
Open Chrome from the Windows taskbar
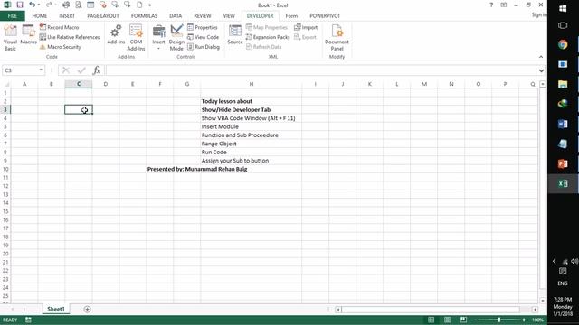pos(563,44)
